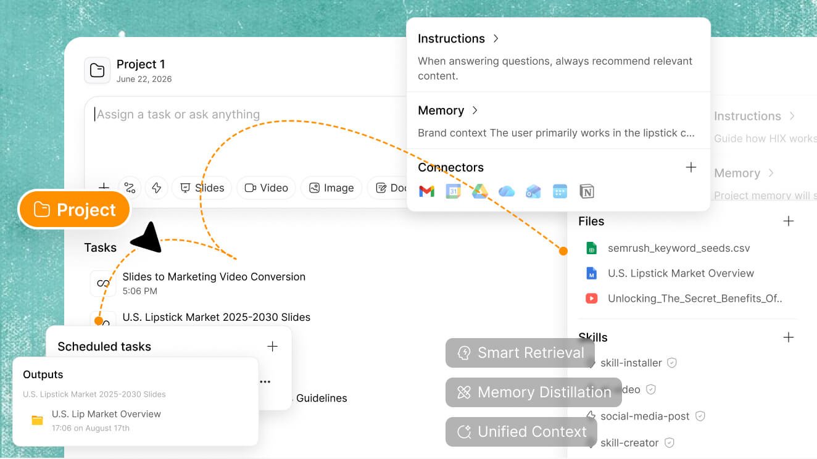The image size is (817, 459).
Task: Add a file using Files plus icon
Action: 789,221
